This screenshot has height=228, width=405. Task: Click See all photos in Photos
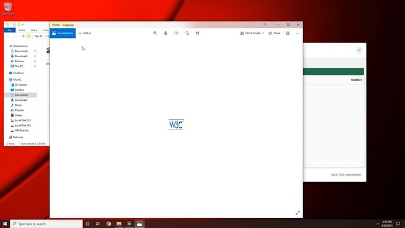click(63, 33)
